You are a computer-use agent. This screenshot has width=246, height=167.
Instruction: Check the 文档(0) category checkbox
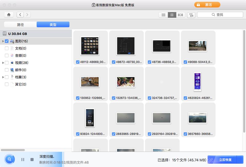click(7, 48)
